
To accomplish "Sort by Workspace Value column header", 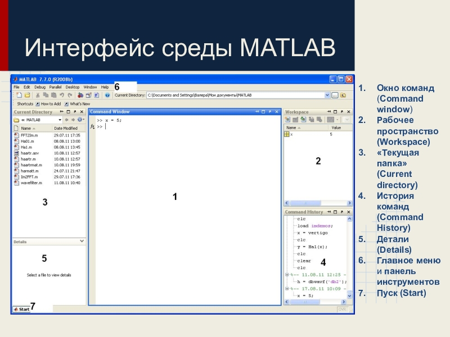I will pos(340,127).
